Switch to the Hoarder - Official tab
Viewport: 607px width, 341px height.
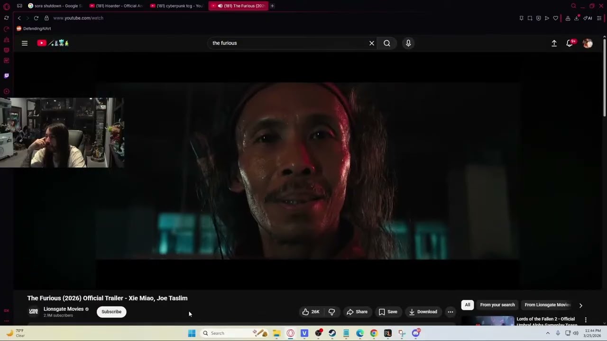[116, 6]
